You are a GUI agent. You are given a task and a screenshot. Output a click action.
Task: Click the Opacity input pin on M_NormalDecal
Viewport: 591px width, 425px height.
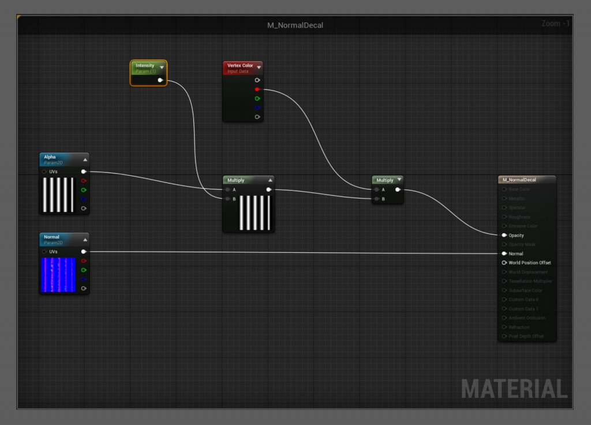tap(504, 235)
